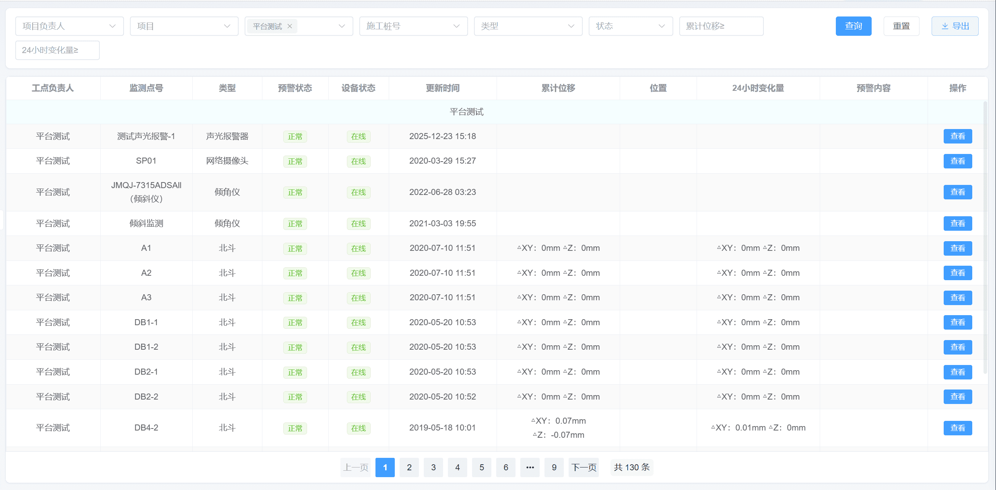
Task: Open the 项目负责人 dropdown
Action: 70,26
